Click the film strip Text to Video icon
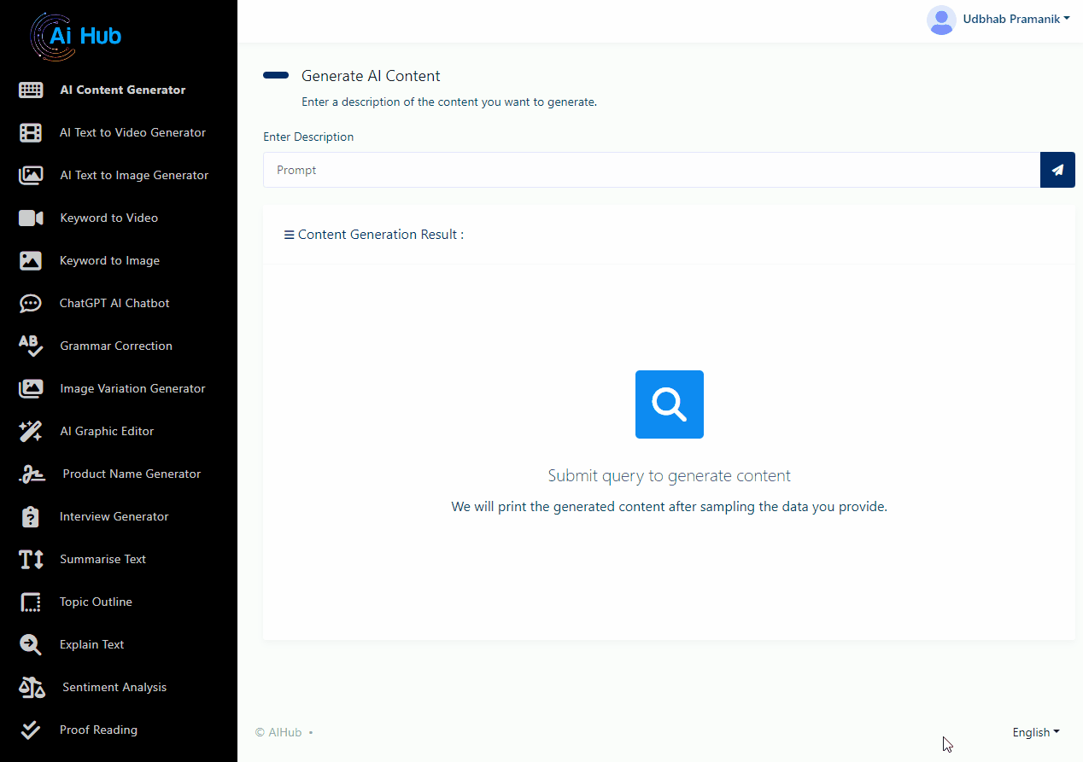 (31, 132)
